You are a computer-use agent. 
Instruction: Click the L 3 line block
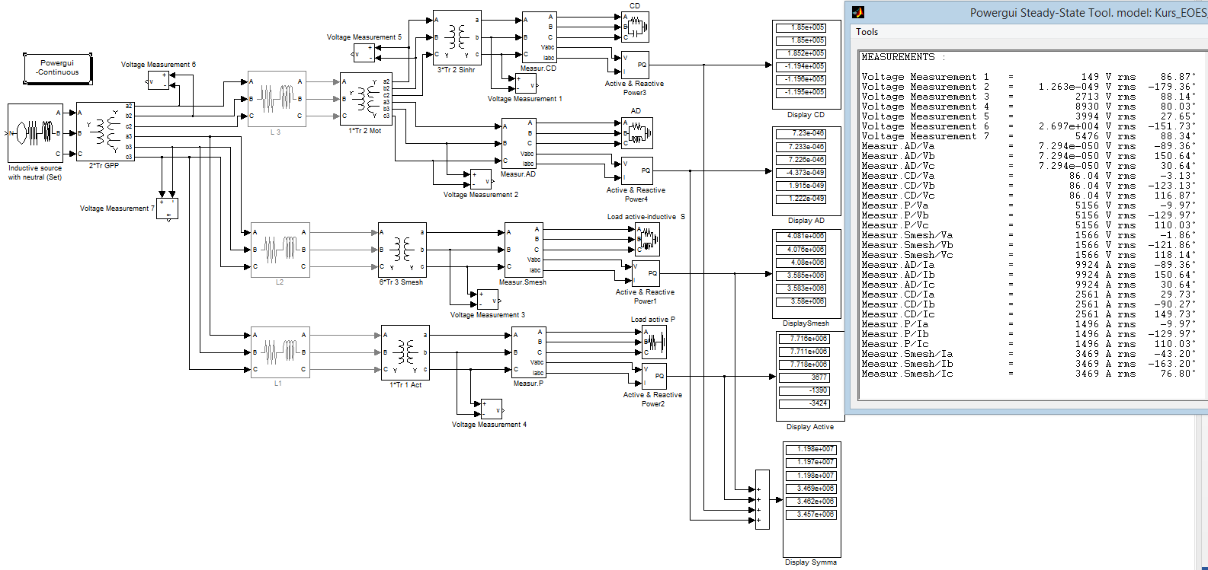277,99
